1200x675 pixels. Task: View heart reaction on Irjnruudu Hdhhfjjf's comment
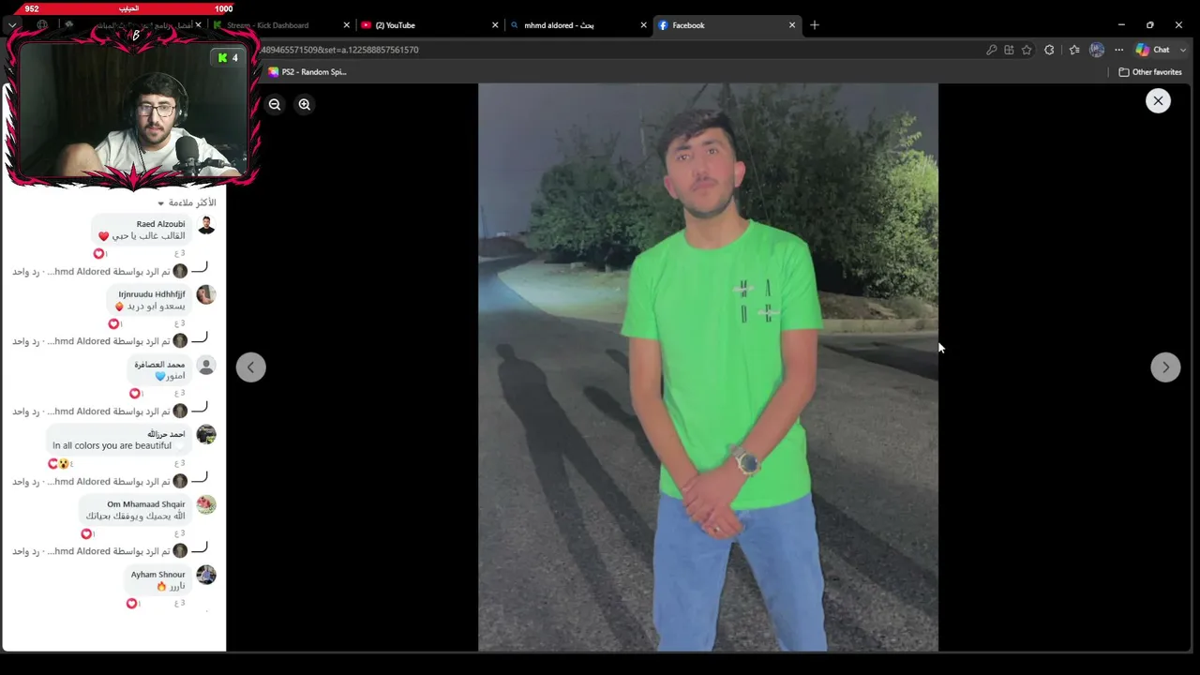(114, 323)
